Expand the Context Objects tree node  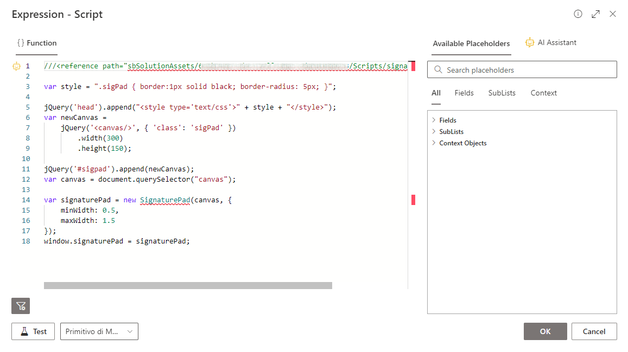(434, 143)
